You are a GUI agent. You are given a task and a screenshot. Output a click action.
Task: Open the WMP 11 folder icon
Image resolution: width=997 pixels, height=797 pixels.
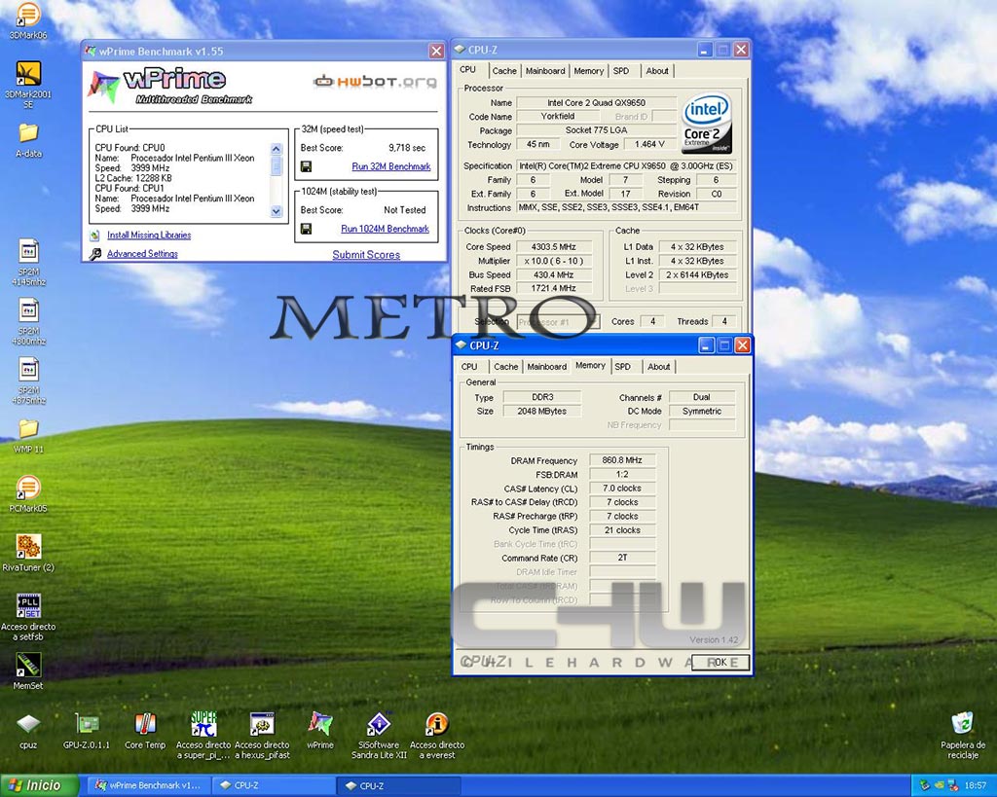pyautogui.click(x=28, y=429)
